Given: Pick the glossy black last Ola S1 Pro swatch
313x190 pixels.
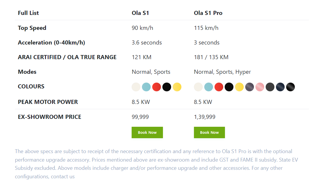Looking at the screenshot, I should 290,87.
